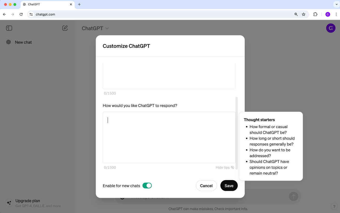Click the dialog scrollbar
340x213 pixels.
click(237, 133)
